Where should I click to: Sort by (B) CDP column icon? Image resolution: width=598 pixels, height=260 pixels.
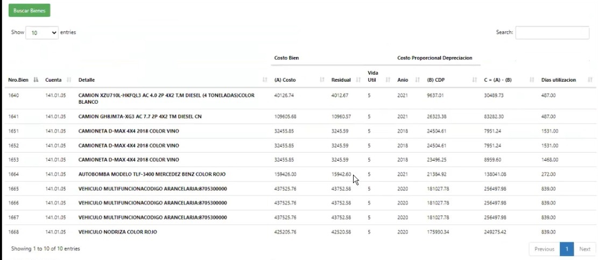474,80
